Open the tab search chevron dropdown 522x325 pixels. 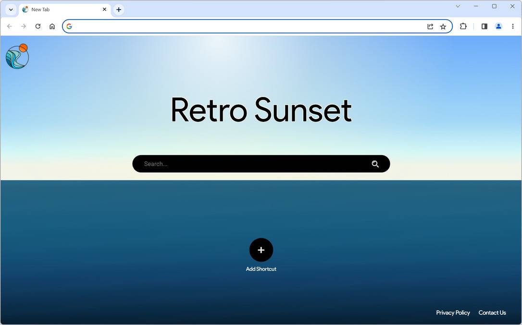tap(11, 9)
